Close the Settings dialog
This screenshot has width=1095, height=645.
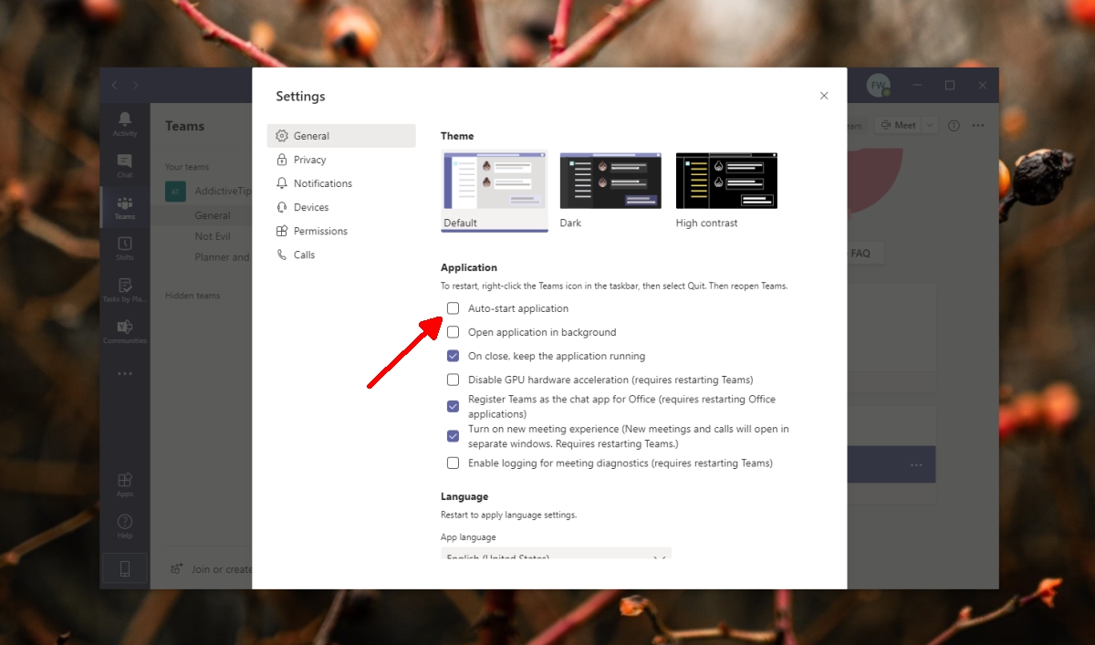824,96
